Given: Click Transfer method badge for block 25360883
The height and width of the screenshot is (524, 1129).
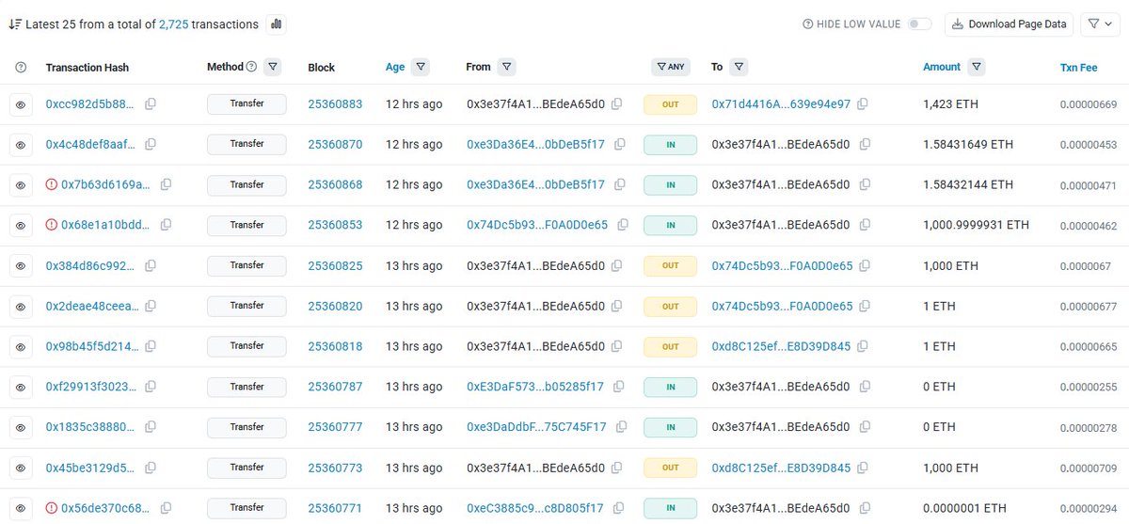Looking at the screenshot, I should [246, 103].
